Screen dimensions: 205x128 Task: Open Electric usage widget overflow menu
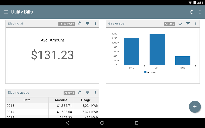click(95, 93)
